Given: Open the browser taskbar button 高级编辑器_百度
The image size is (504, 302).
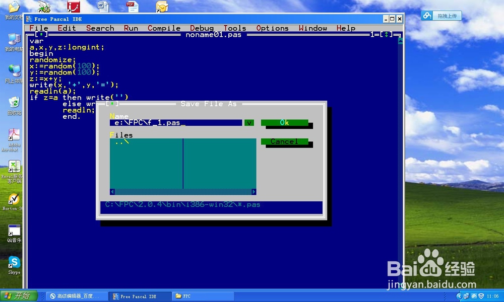Looking at the screenshot, I should point(77,296).
